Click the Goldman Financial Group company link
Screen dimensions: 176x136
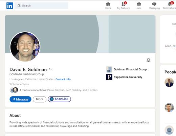pos(130,69)
